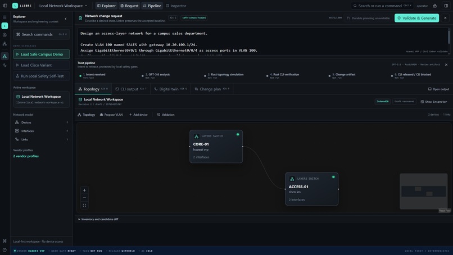Click the Intent received pipeline step
Screen dimensions: 453x255
pyautogui.click(x=92, y=76)
